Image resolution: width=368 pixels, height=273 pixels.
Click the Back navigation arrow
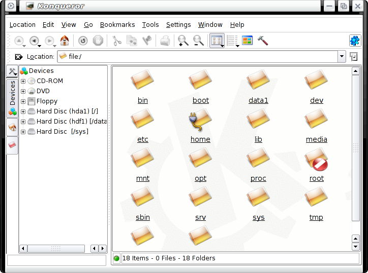click(34, 41)
